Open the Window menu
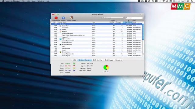 coord(41,1)
